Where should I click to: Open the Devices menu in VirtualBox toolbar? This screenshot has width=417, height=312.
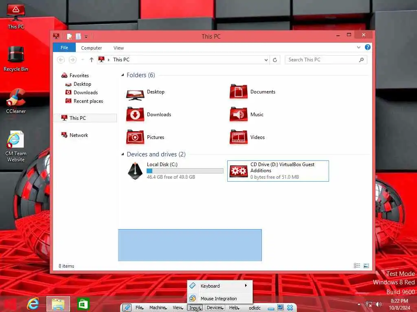coord(215,308)
